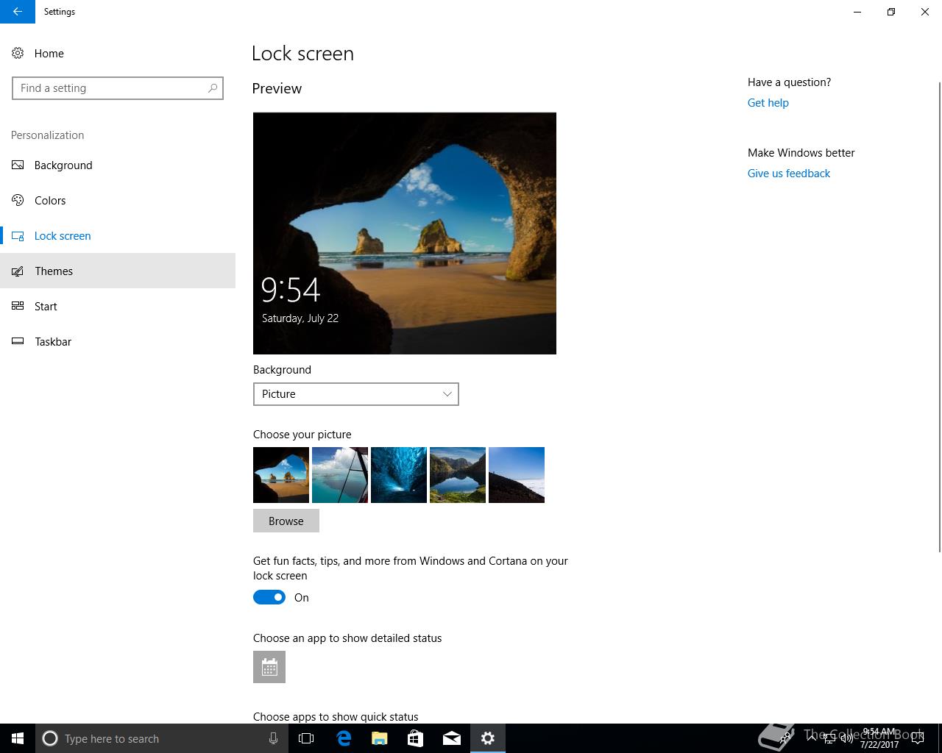Go back using the Settings back arrow

tap(18, 12)
